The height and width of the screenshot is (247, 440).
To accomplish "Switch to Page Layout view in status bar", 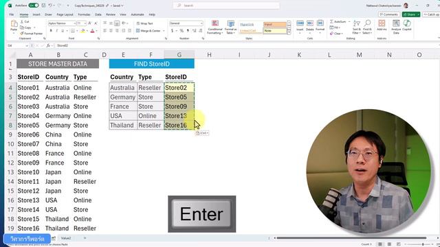I will (x=389, y=244).
